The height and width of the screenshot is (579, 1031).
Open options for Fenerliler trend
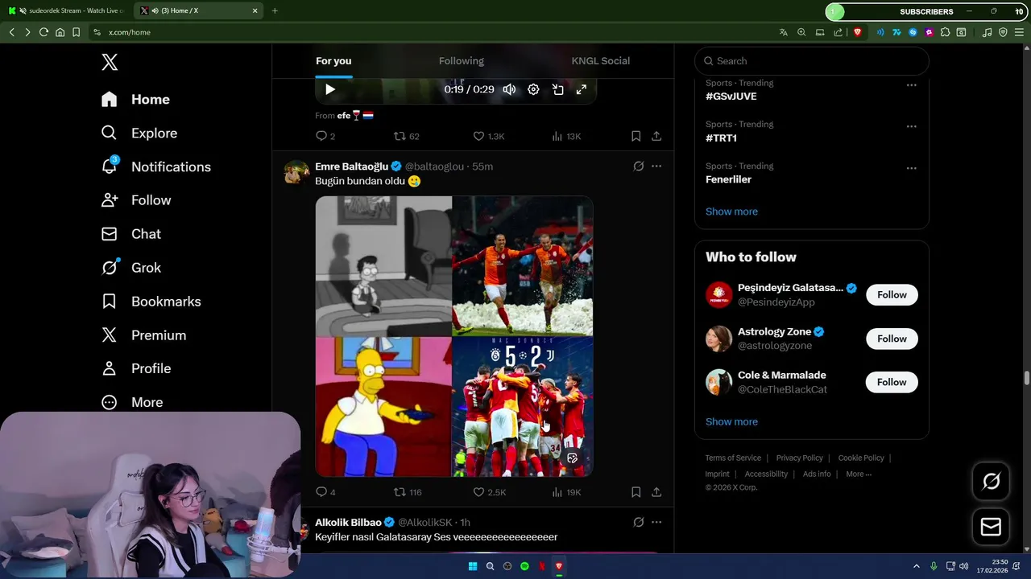tap(912, 168)
